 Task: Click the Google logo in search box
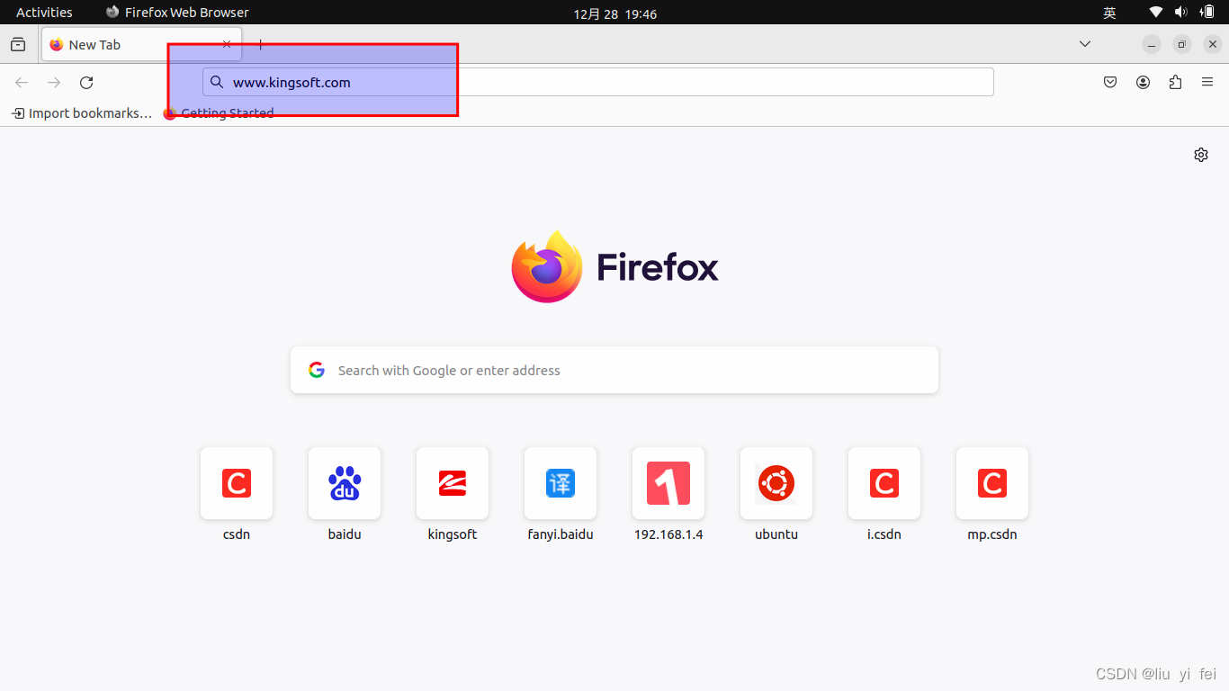317,370
